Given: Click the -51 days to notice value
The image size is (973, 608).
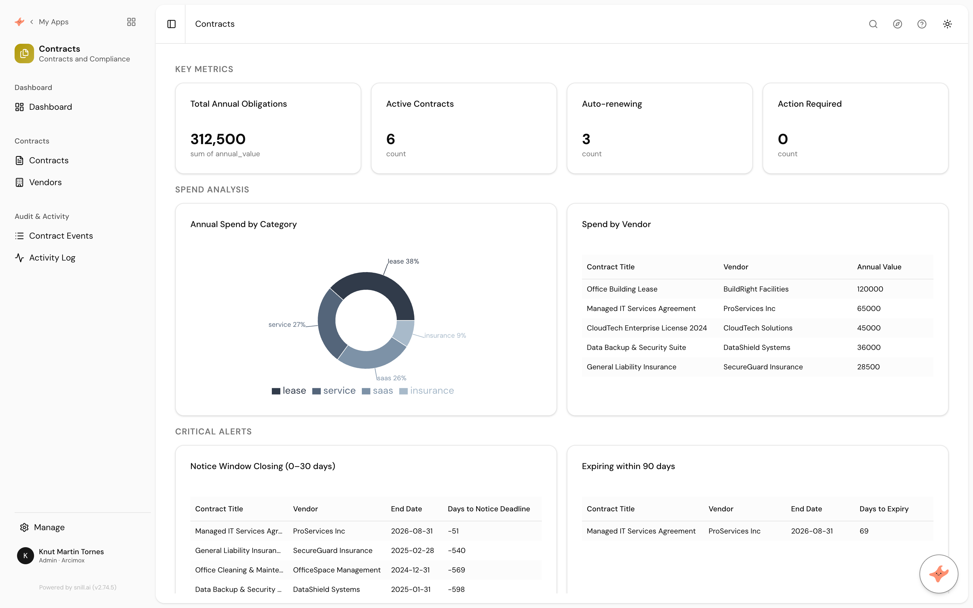Looking at the screenshot, I should [453, 531].
